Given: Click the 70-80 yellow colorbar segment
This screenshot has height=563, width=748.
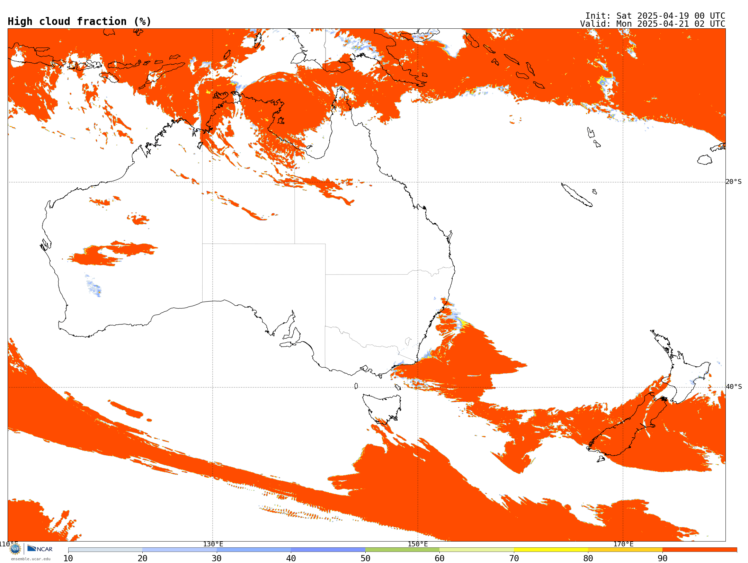Looking at the screenshot, I should tap(551, 549).
